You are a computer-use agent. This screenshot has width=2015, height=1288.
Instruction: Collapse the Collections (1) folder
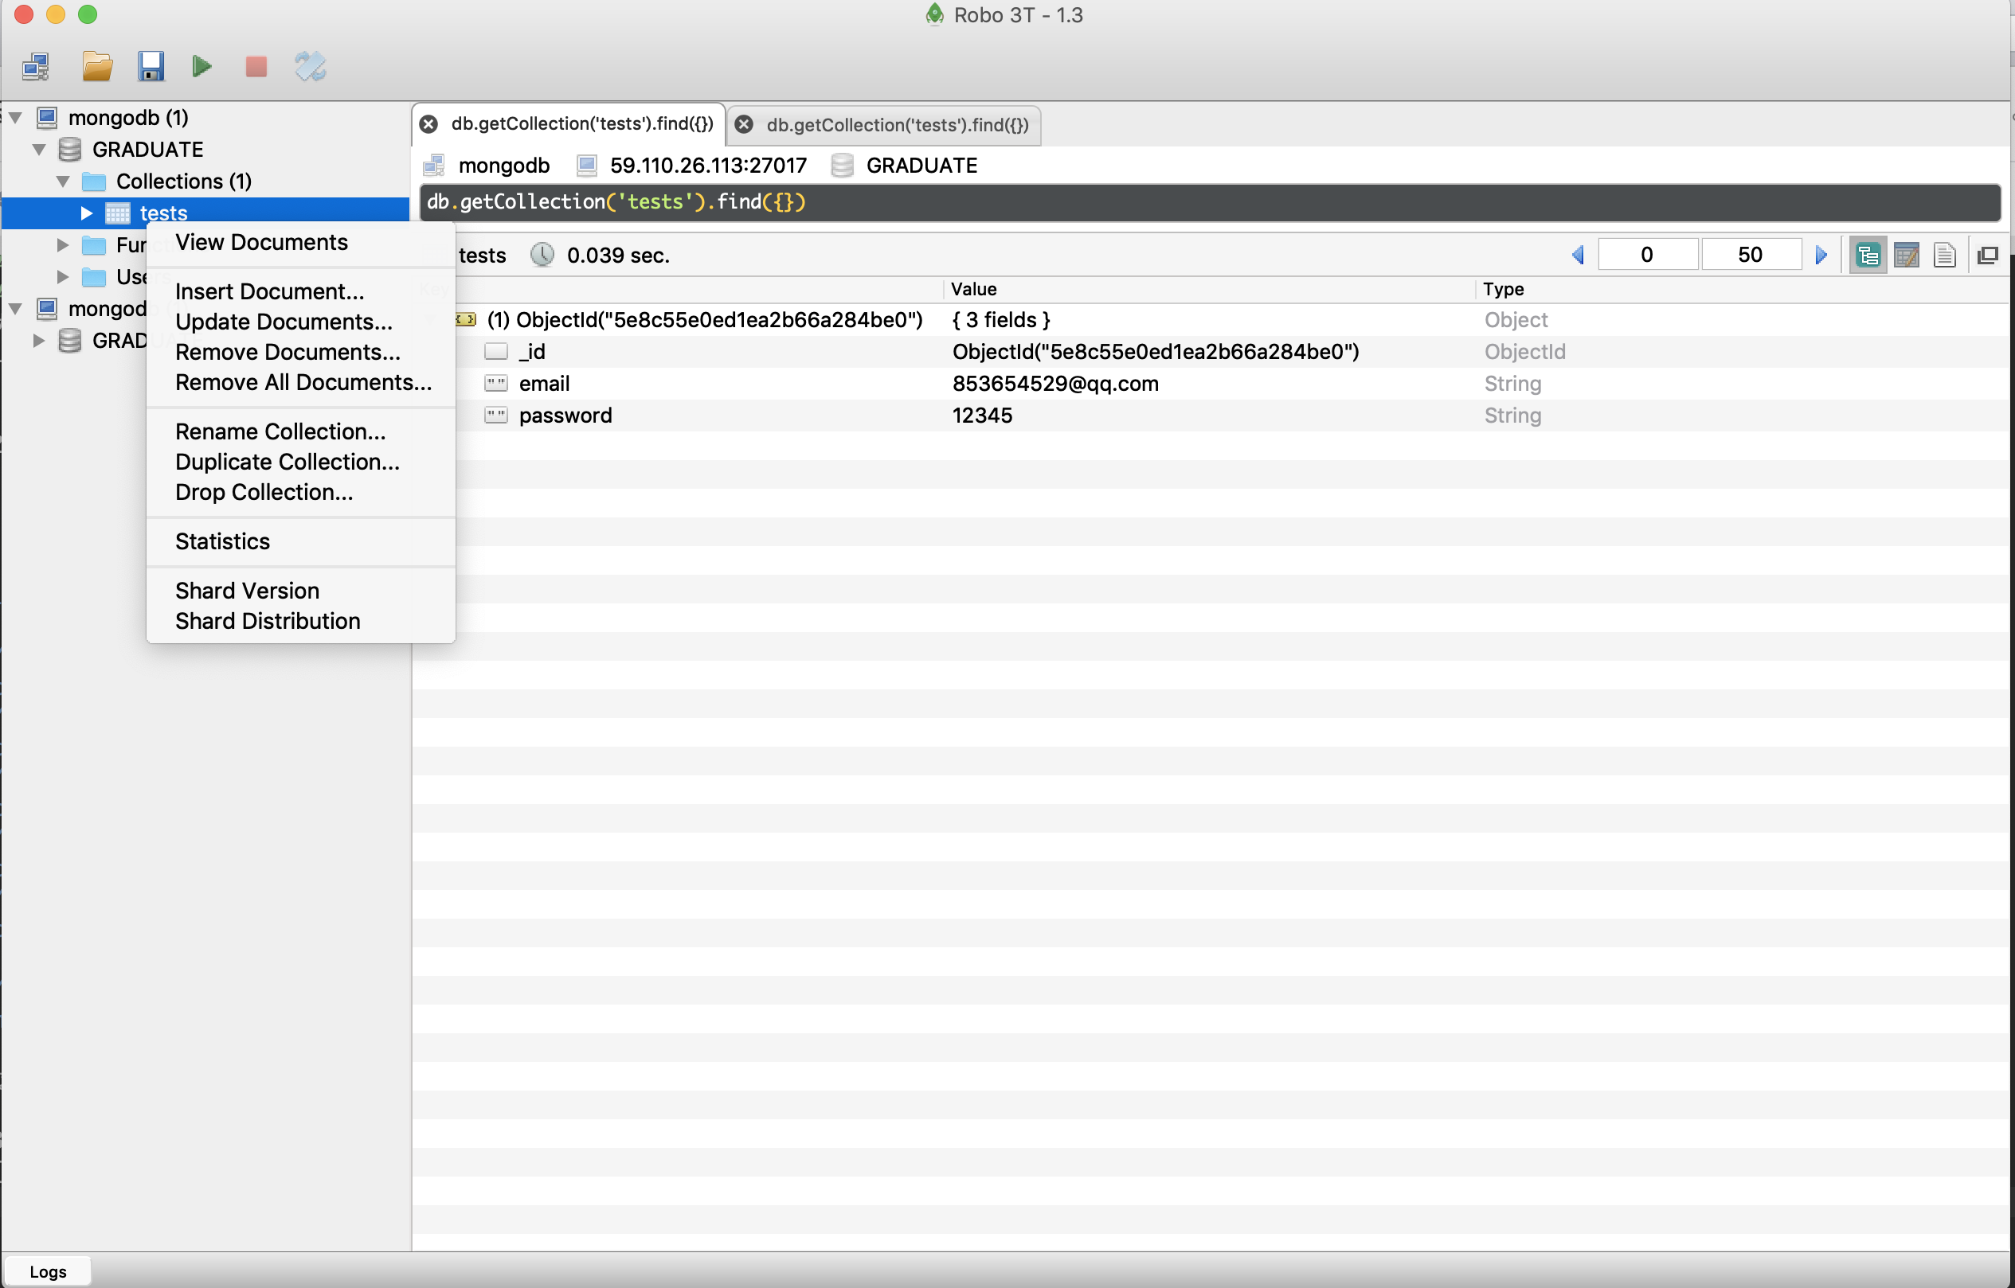[63, 181]
